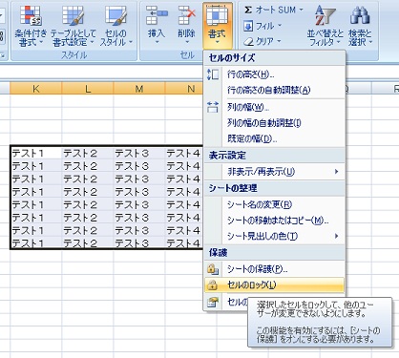399x358 pixels.
Task: Click the シートの保護 padlock icon
Action: pyautogui.click(x=213, y=269)
